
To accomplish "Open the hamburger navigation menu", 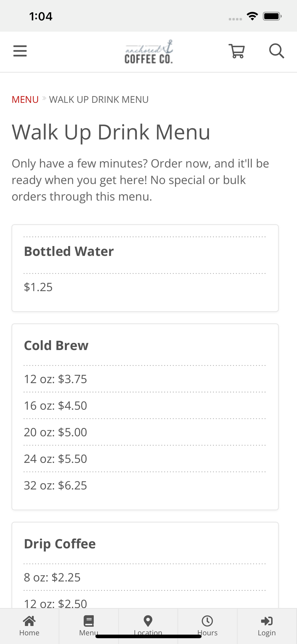I will pos(20,51).
